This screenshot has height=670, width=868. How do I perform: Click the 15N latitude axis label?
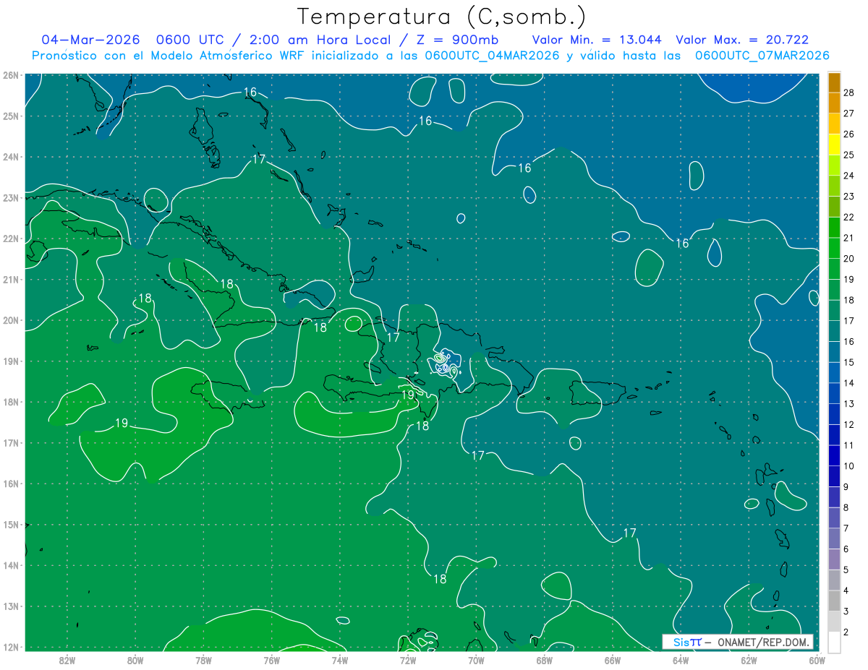click(11, 525)
